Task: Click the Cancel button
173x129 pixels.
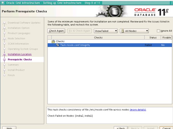Action: pyautogui.click(x=166, y=128)
